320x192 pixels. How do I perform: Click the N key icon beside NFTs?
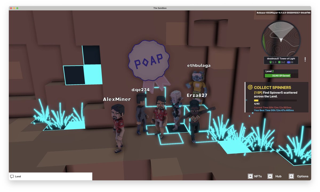250,176
